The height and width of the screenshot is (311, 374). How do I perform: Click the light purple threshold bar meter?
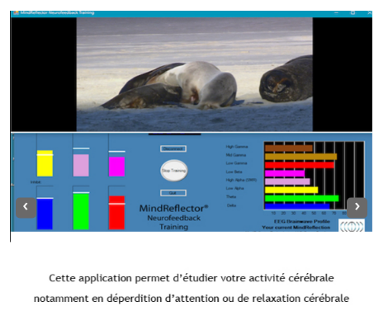(81, 165)
